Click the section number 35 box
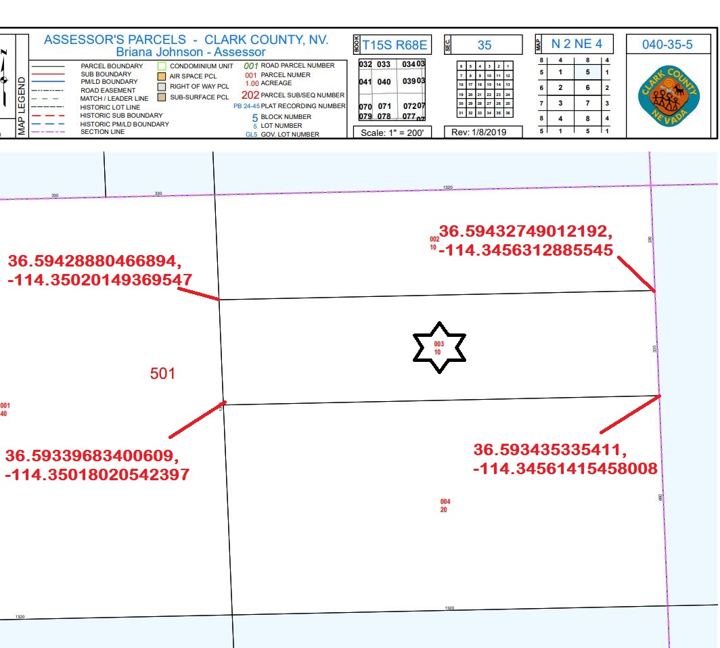Viewport: 720px width, 648px height. click(485, 45)
